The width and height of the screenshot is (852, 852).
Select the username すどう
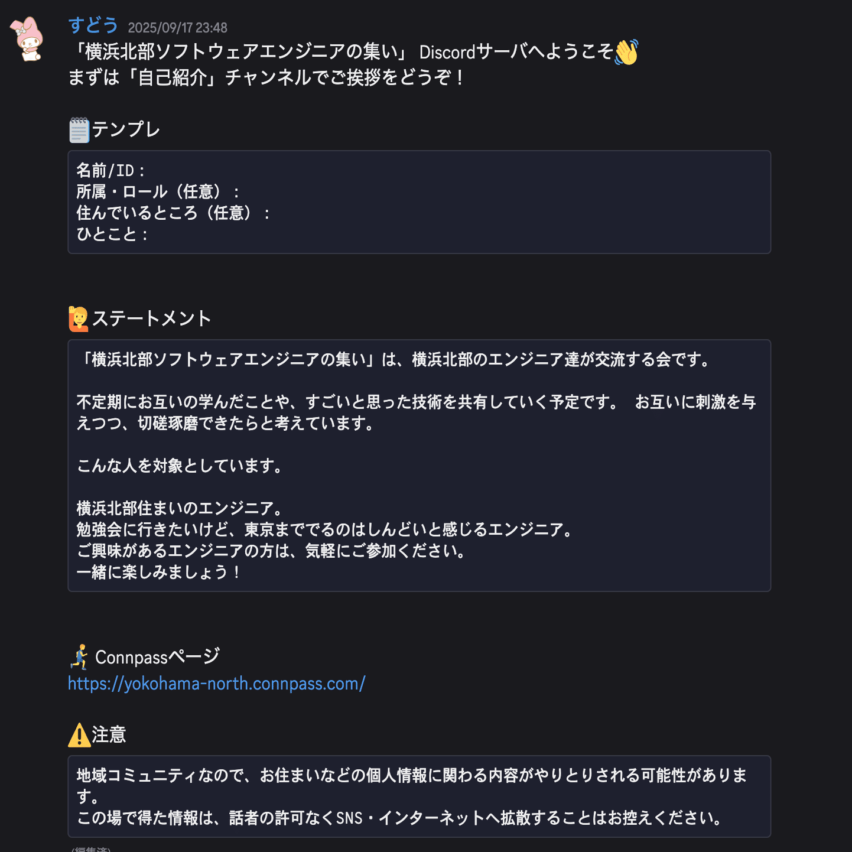93,26
